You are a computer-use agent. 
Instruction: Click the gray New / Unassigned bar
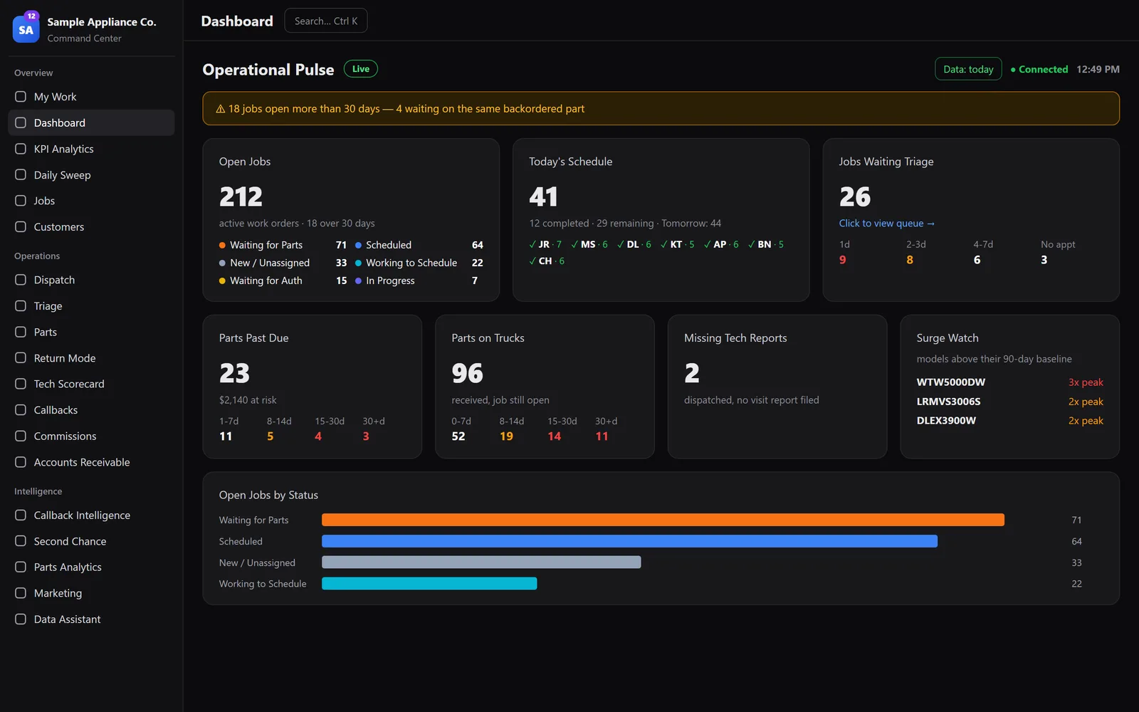(x=481, y=562)
